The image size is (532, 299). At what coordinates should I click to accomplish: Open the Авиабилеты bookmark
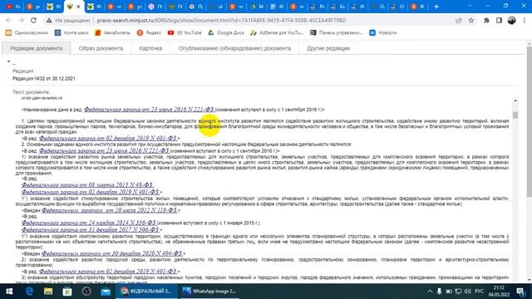(113, 33)
